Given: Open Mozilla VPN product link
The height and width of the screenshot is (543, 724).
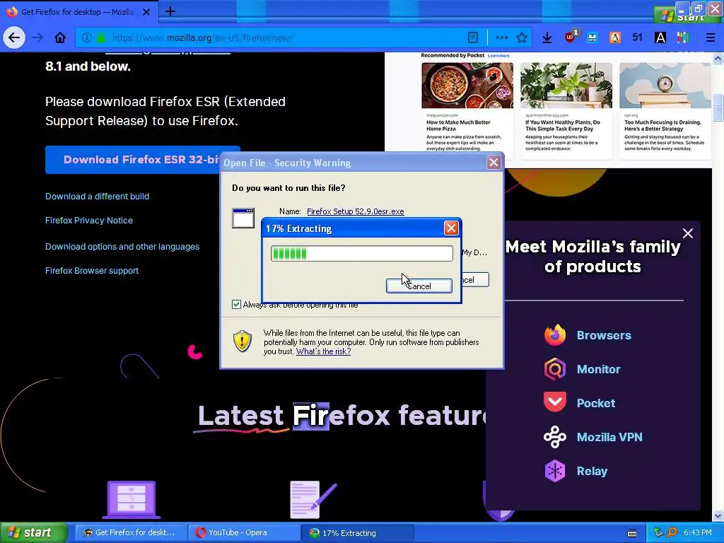Looking at the screenshot, I should [609, 437].
